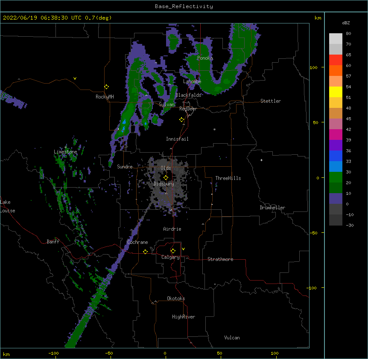Click the white asterisk marker east of Innisfail
This screenshot has height=359, width=368.
pos(214,129)
